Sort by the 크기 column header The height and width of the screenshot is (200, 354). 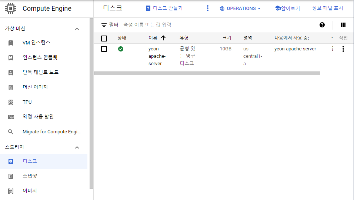pyautogui.click(x=227, y=38)
